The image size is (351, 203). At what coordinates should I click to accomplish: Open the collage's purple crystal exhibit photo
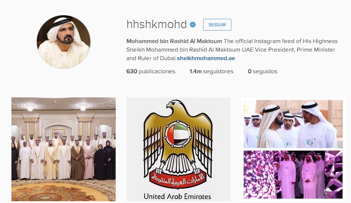click(x=293, y=175)
